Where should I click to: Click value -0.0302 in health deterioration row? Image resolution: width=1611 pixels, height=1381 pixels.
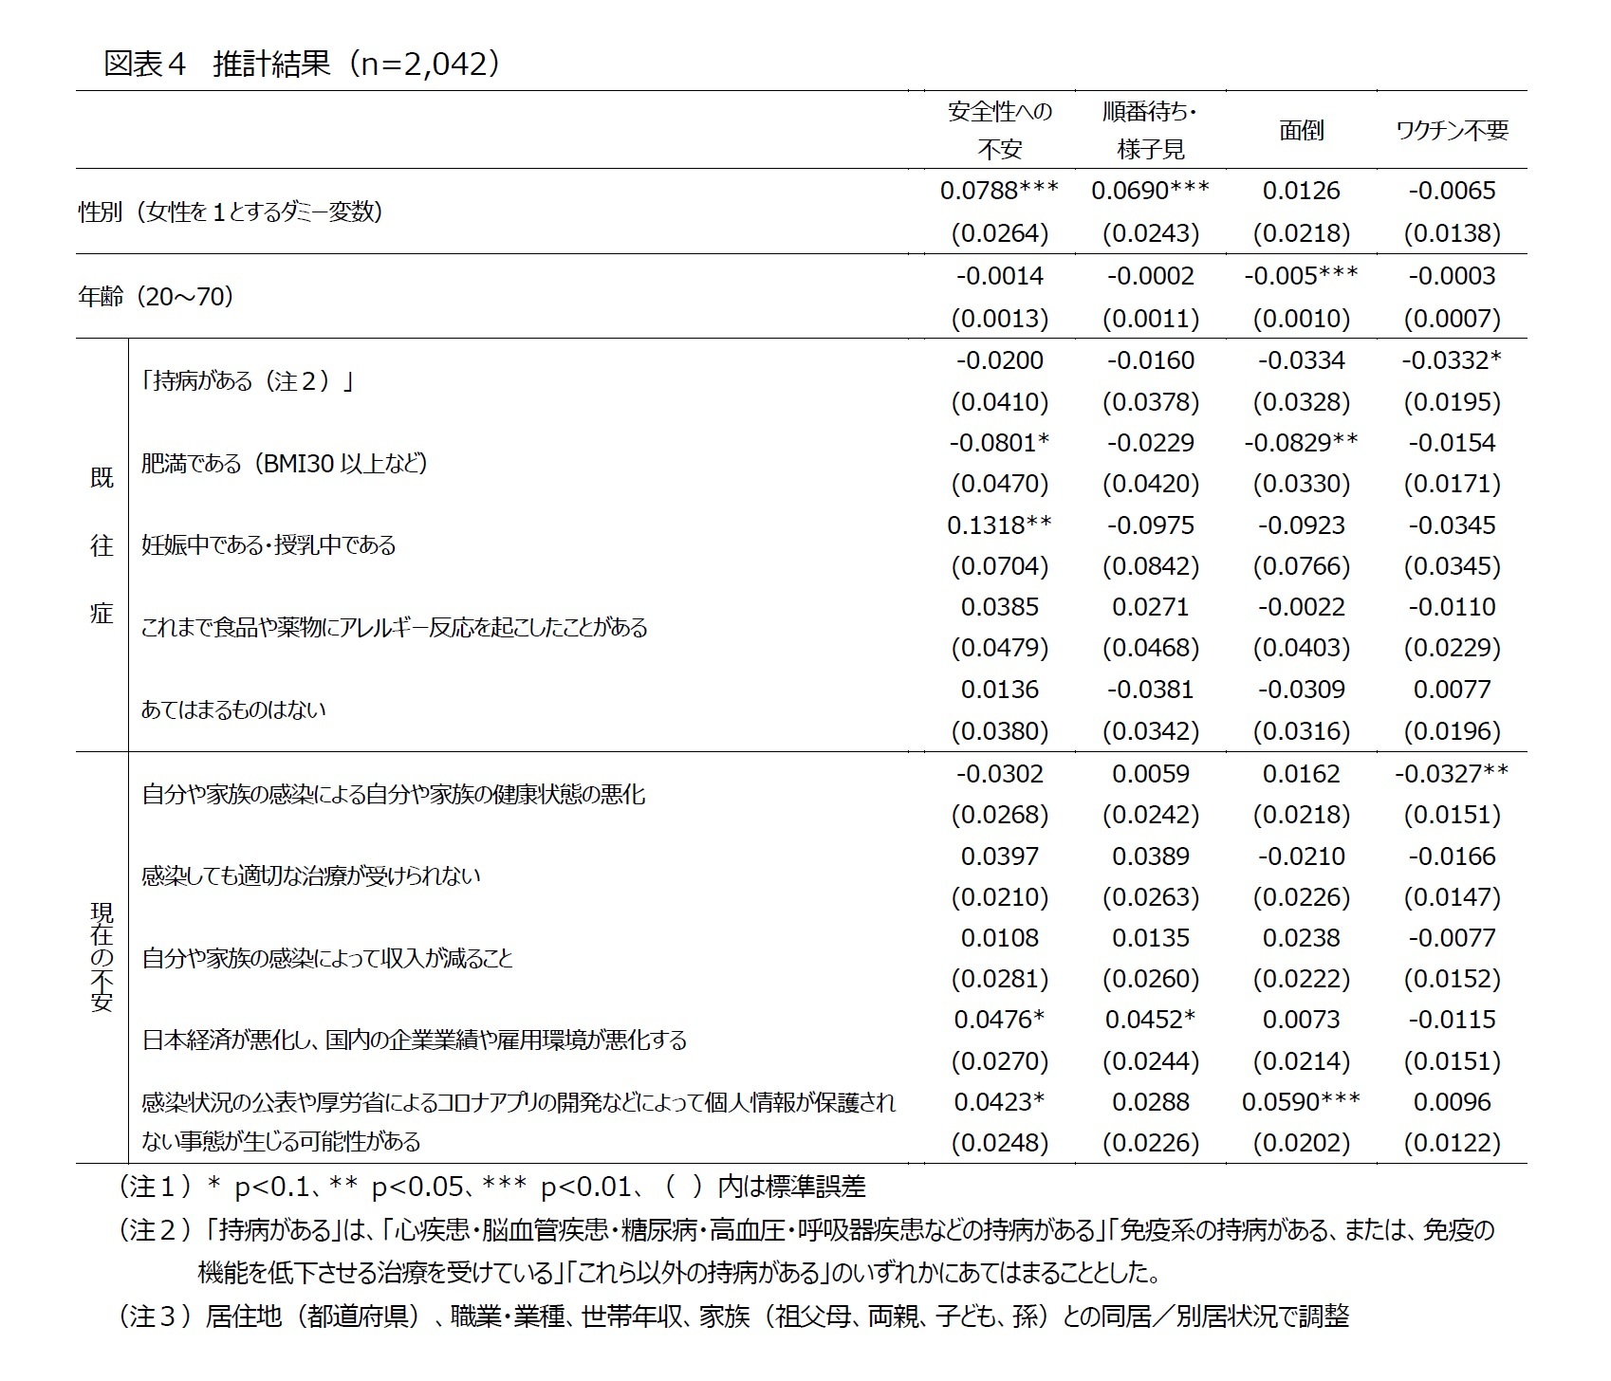point(1000,774)
